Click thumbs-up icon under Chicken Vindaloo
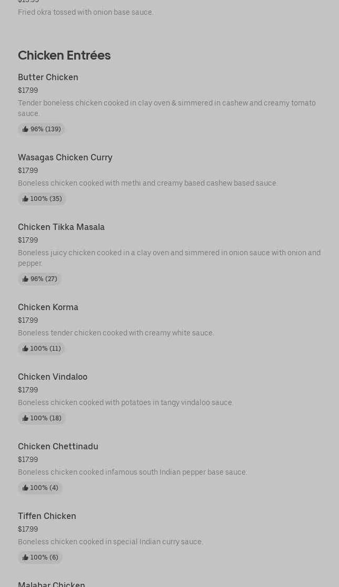 (25, 418)
